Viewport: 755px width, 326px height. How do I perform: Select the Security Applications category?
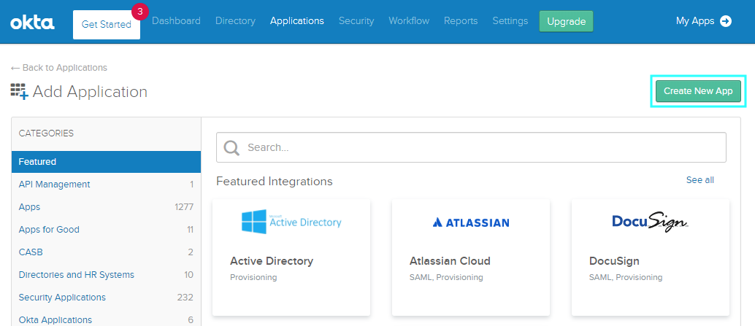(106, 297)
